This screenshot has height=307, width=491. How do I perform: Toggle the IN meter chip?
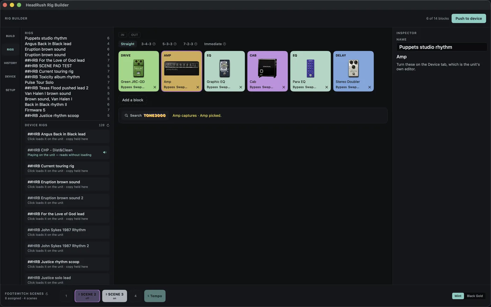pos(123,35)
